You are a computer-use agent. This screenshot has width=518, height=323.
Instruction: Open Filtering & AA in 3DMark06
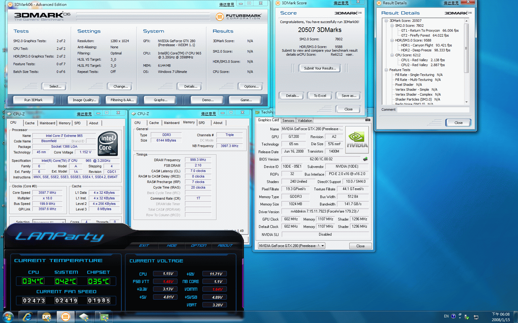coord(122,100)
